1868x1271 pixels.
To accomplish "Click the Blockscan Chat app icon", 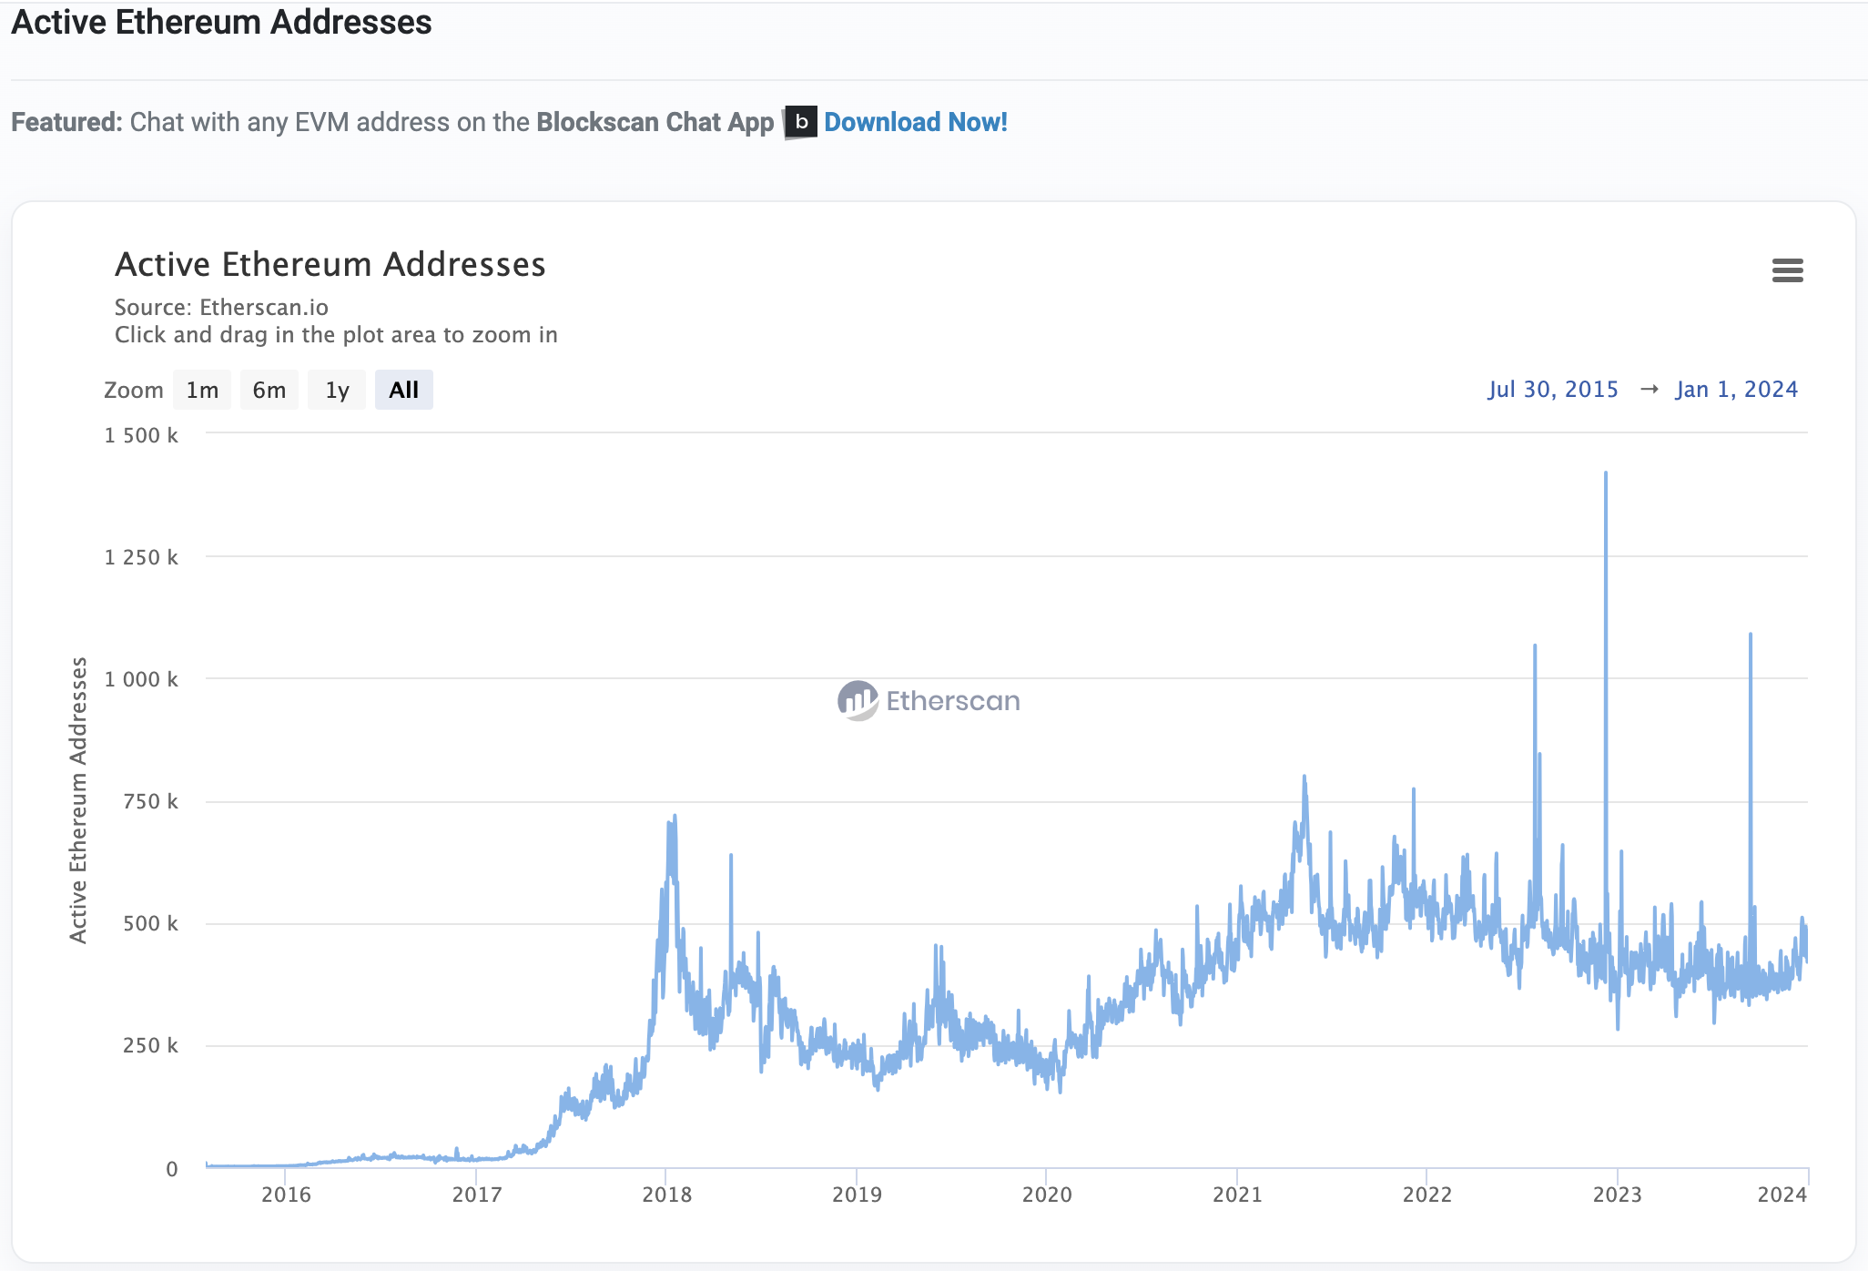I will pyautogui.click(x=800, y=122).
